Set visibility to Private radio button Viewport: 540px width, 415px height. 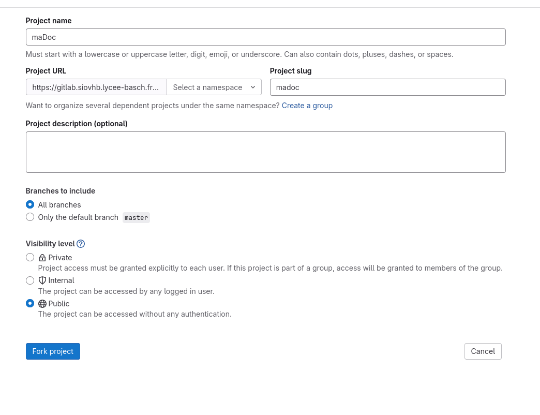pos(30,258)
